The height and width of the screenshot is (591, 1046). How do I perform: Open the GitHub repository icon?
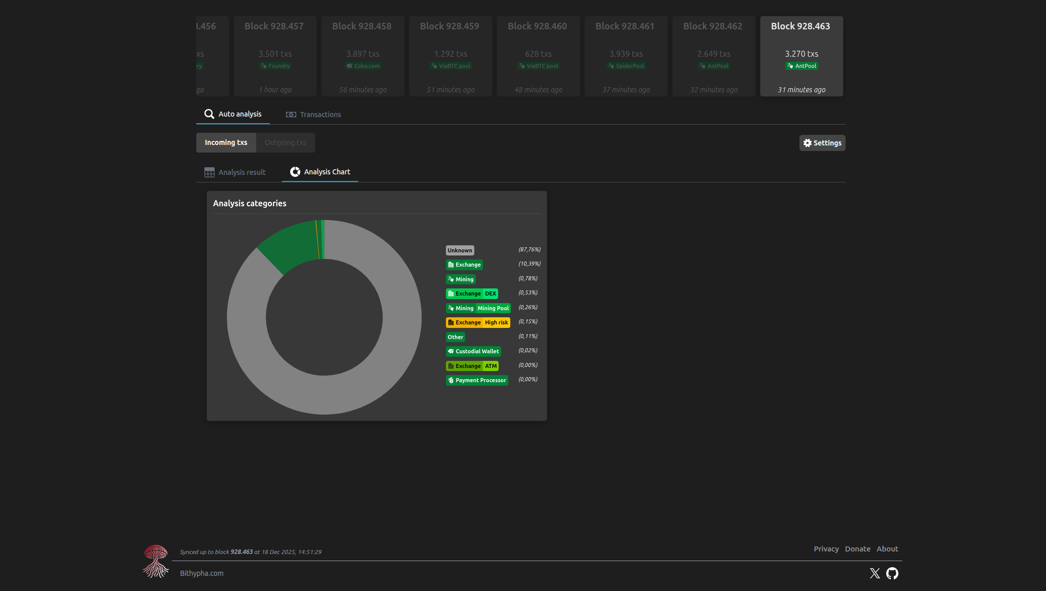892,573
